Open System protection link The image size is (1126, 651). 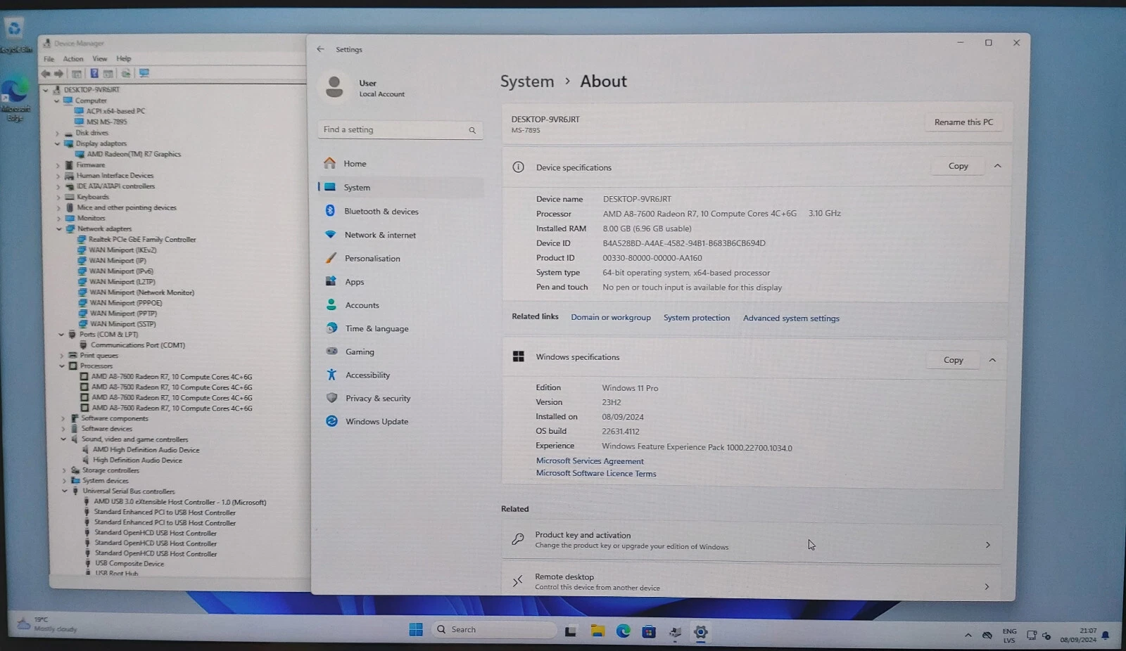tap(697, 318)
